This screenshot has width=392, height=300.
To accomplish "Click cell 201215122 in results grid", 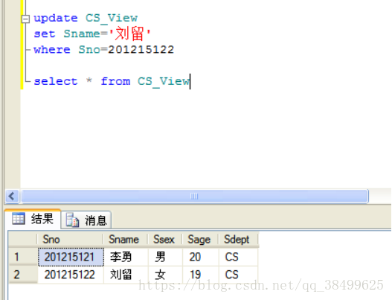I will pos(71,275).
